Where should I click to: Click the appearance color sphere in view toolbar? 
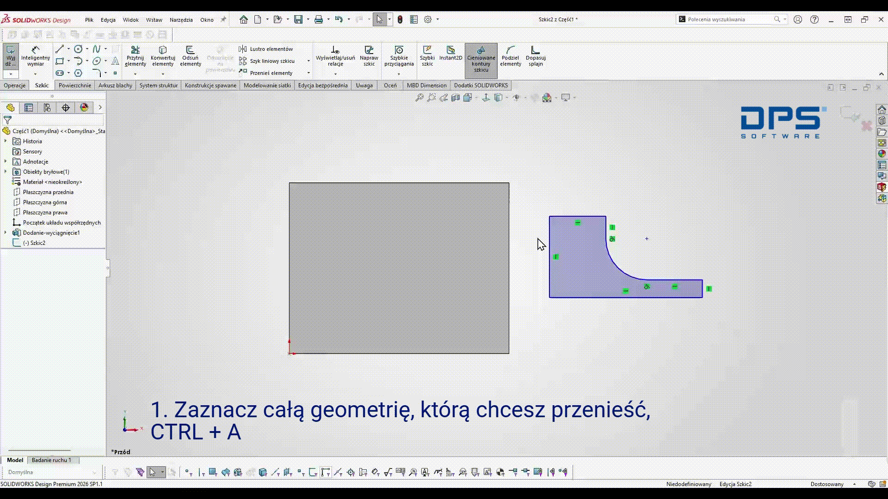click(x=547, y=97)
